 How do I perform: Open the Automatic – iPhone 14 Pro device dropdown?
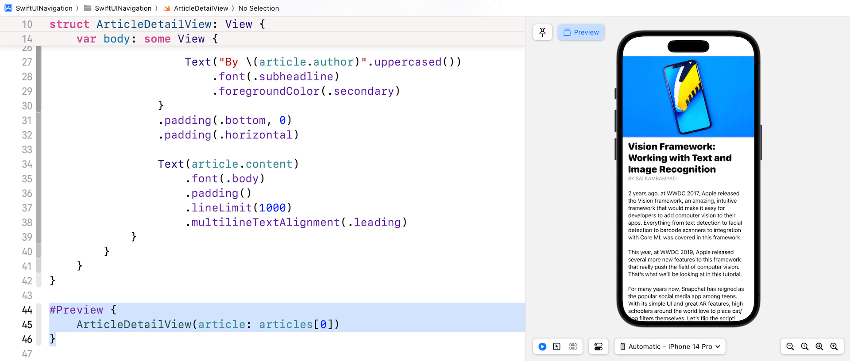coord(670,347)
